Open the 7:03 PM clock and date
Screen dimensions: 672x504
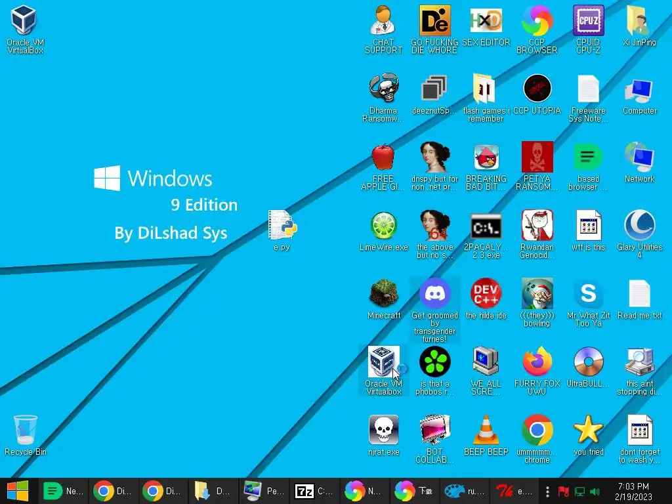(x=633, y=492)
